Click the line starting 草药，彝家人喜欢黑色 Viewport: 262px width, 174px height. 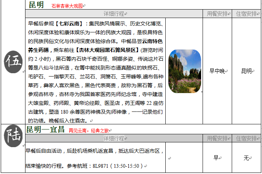coord(95,85)
